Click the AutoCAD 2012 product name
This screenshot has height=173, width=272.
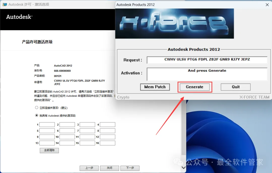pyautogui.click(x=63, y=66)
